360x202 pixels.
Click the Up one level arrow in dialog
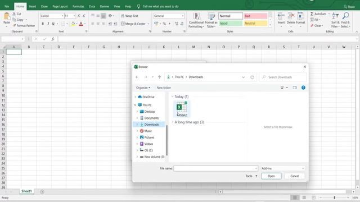[159, 77]
